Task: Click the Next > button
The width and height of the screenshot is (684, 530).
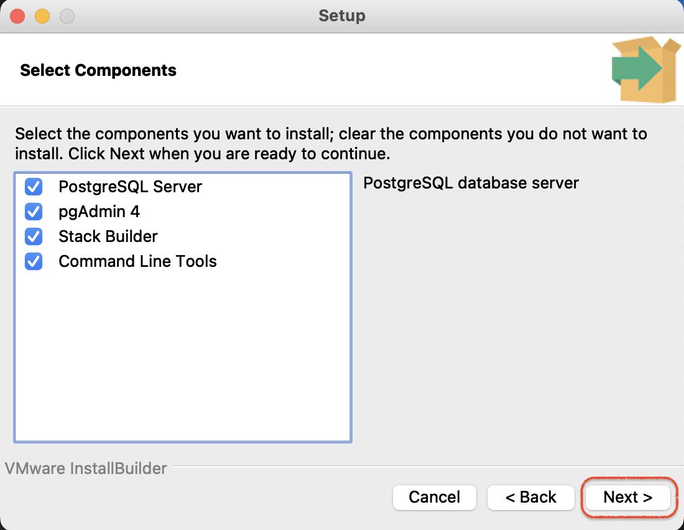Action: pos(628,497)
